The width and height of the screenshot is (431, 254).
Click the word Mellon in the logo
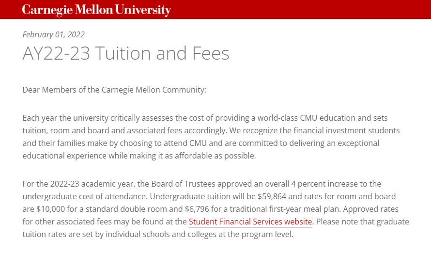pyautogui.click(x=94, y=10)
